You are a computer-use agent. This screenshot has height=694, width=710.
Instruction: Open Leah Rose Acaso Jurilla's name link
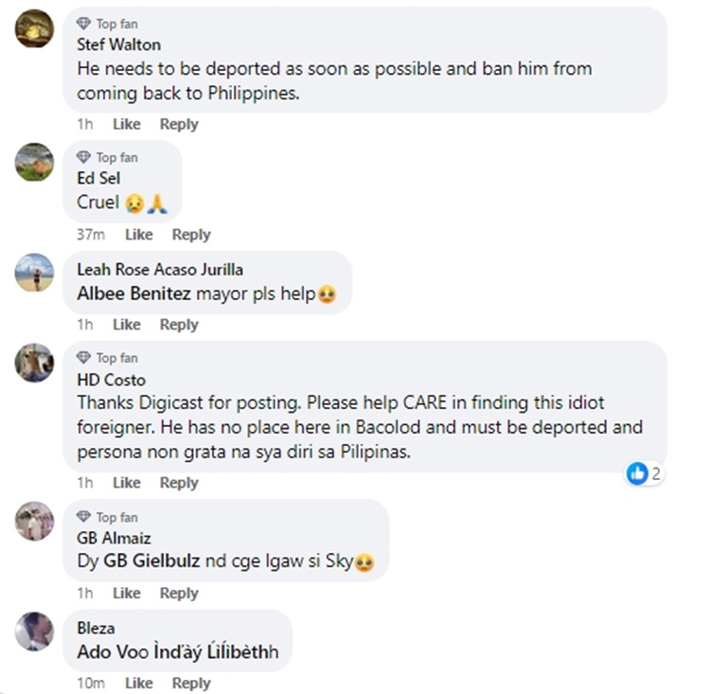(159, 270)
